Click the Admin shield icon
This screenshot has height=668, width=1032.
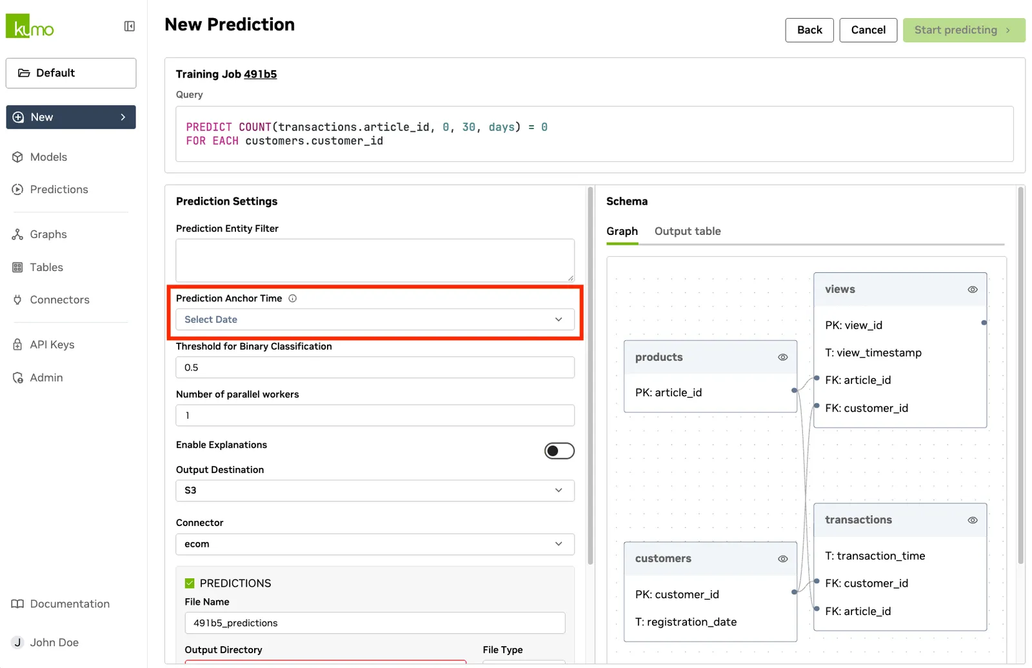(17, 378)
